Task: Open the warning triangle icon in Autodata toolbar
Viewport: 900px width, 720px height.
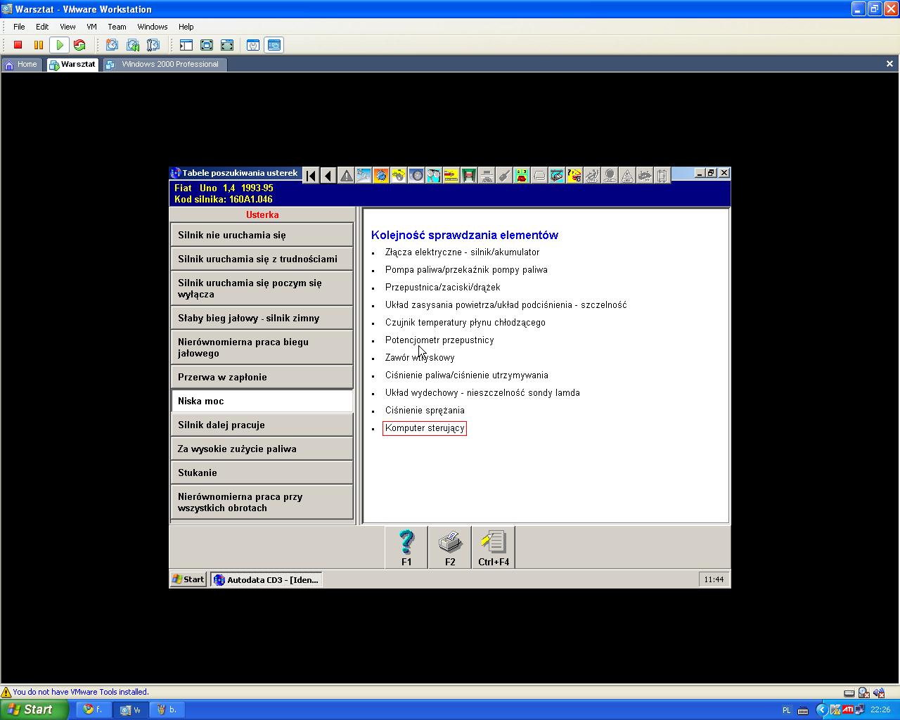Action: pyautogui.click(x=346, y=175)
